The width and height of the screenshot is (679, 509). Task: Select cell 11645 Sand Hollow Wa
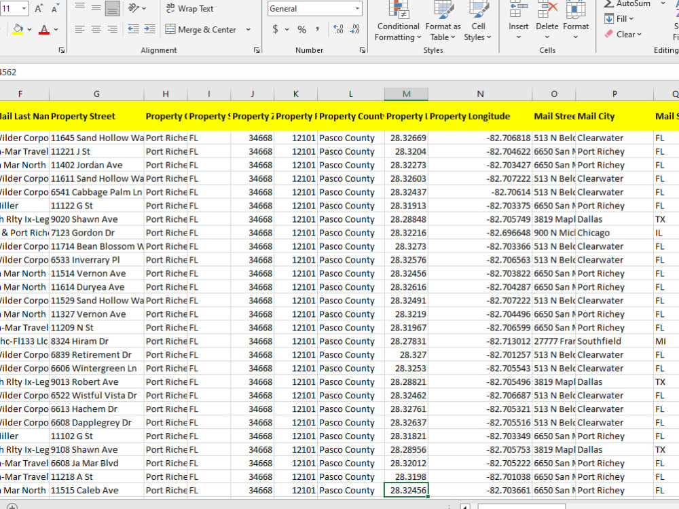pyautogui.click(x=96, y=138)
